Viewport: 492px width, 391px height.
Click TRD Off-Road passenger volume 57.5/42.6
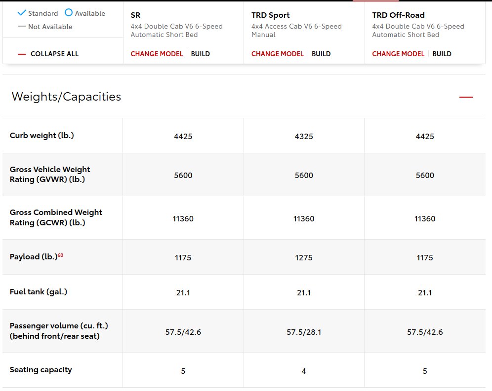click(425, 332)
